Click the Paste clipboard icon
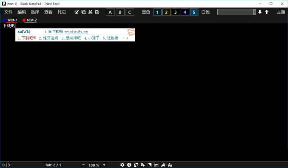 [97, 12]
